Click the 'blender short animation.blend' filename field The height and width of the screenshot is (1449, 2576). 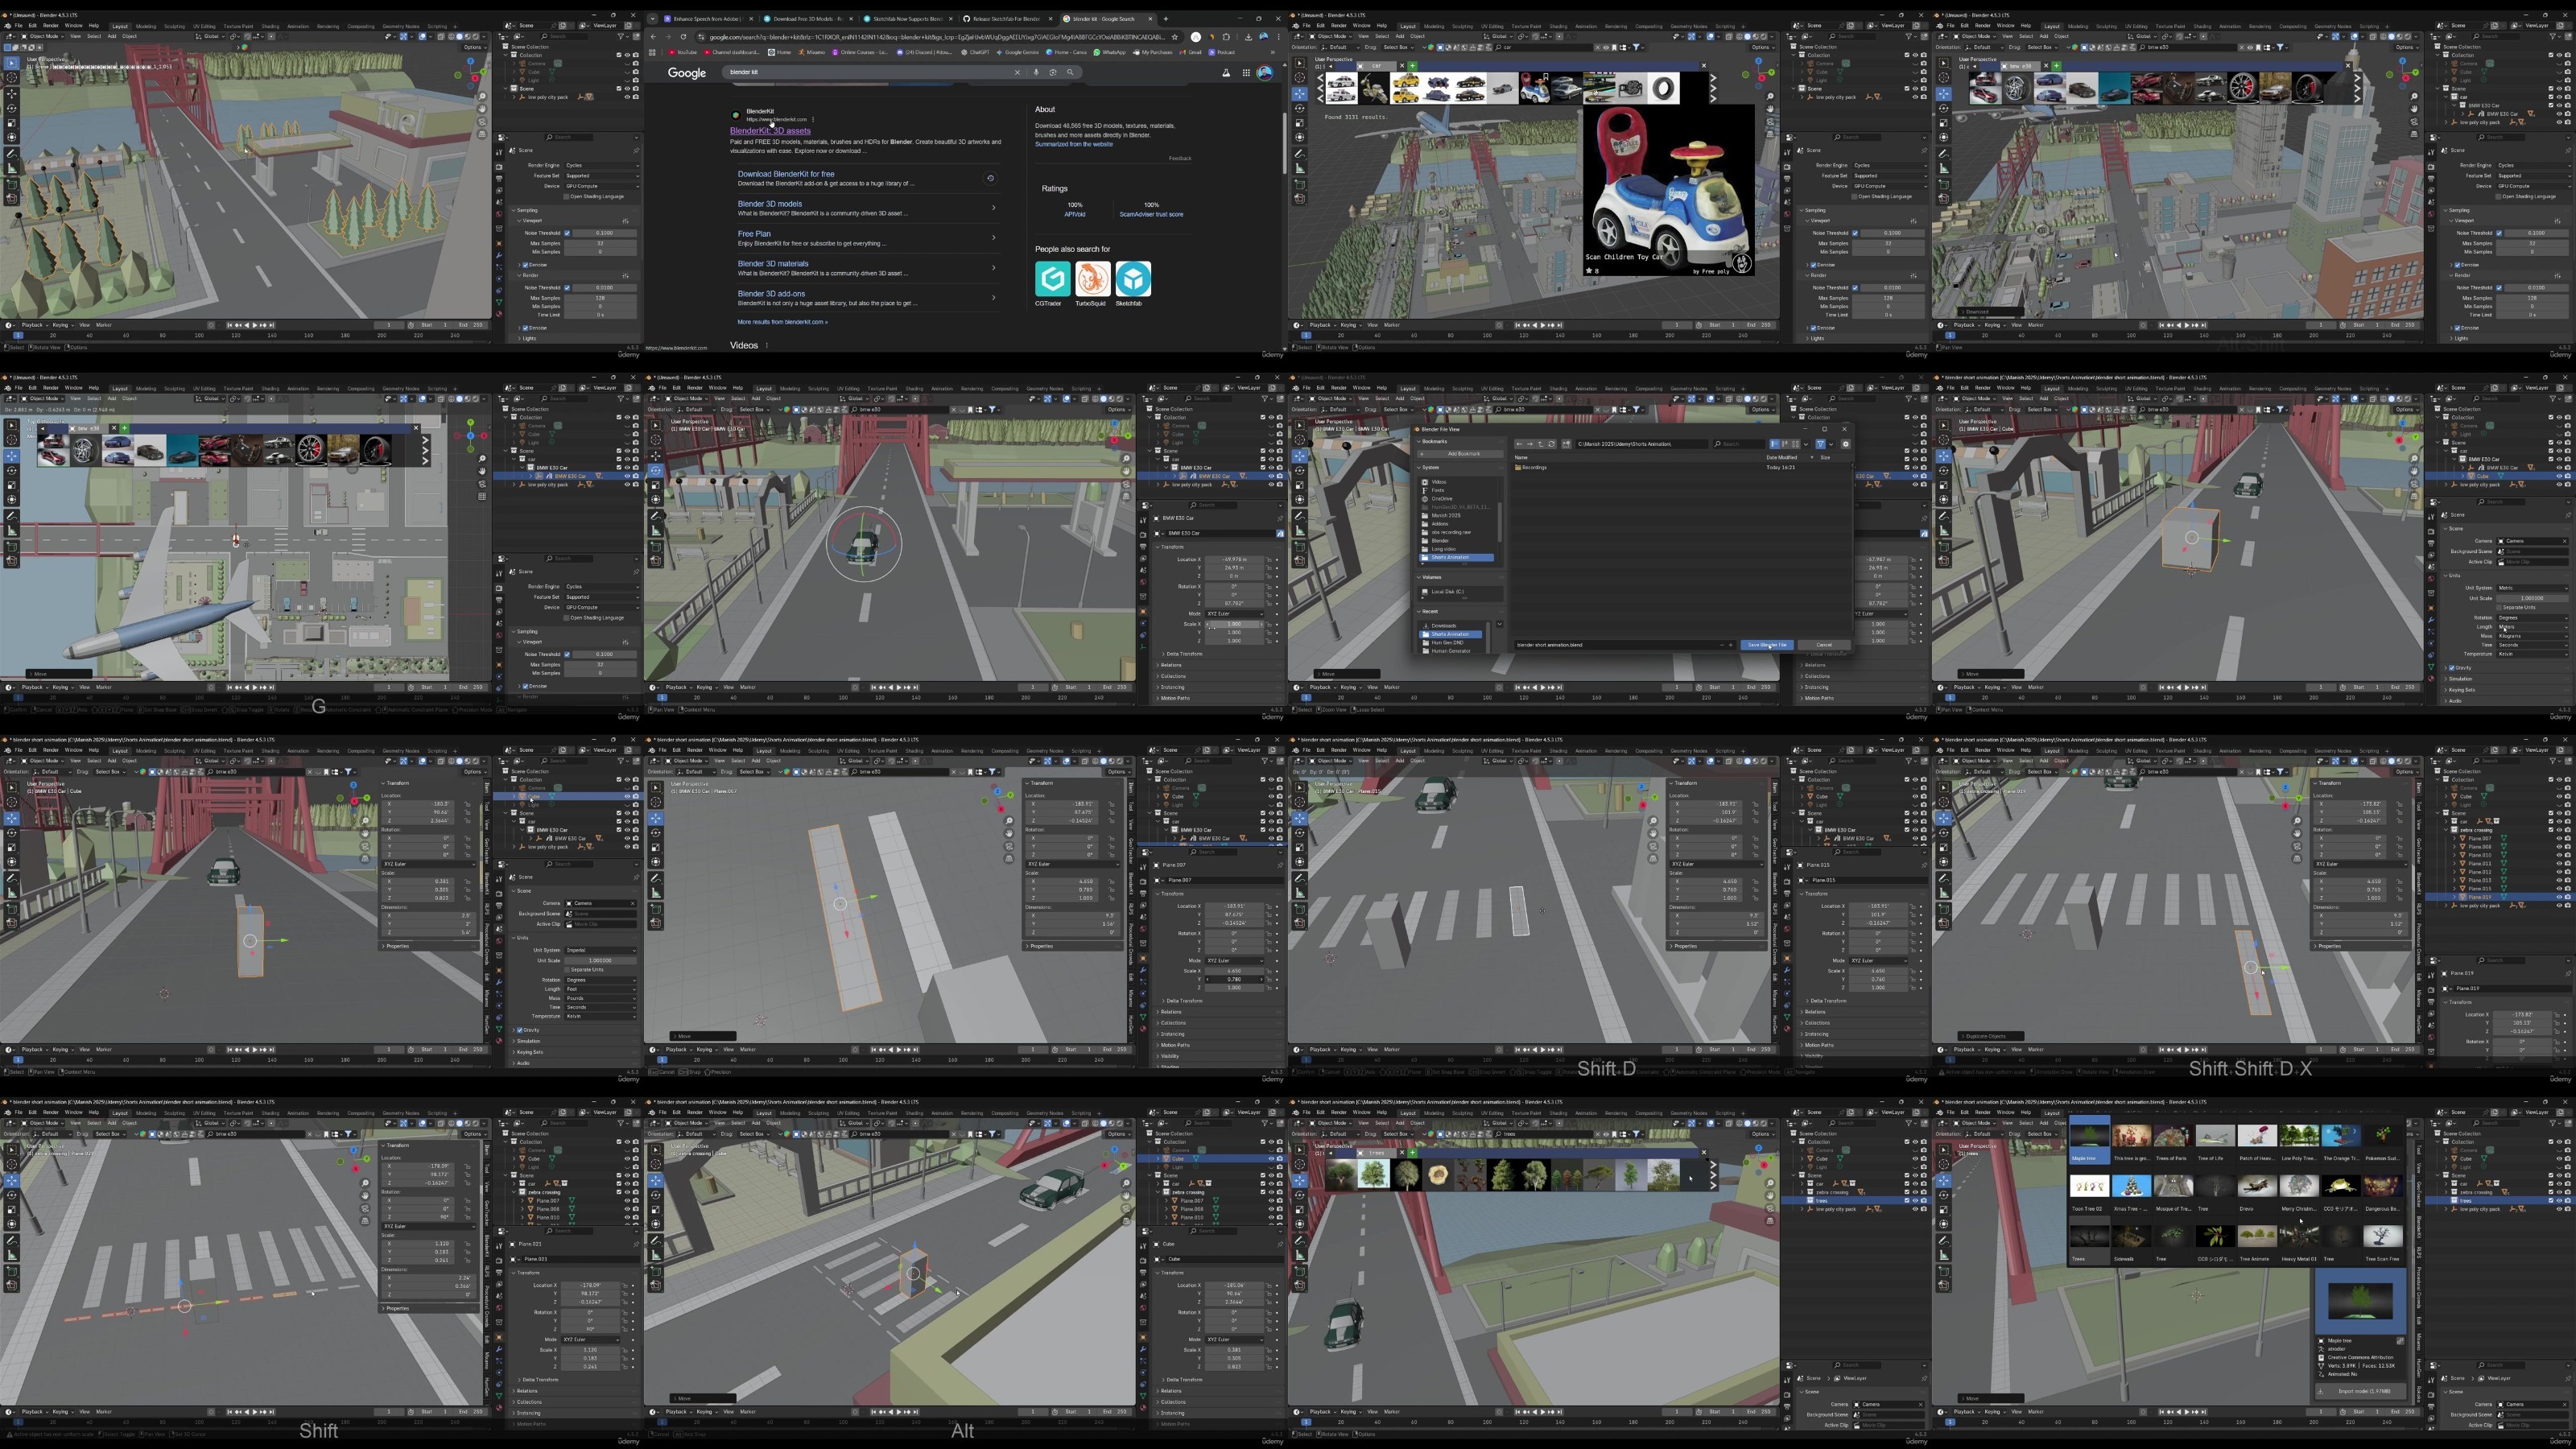pyautogui.click(x=1626, y=645)
